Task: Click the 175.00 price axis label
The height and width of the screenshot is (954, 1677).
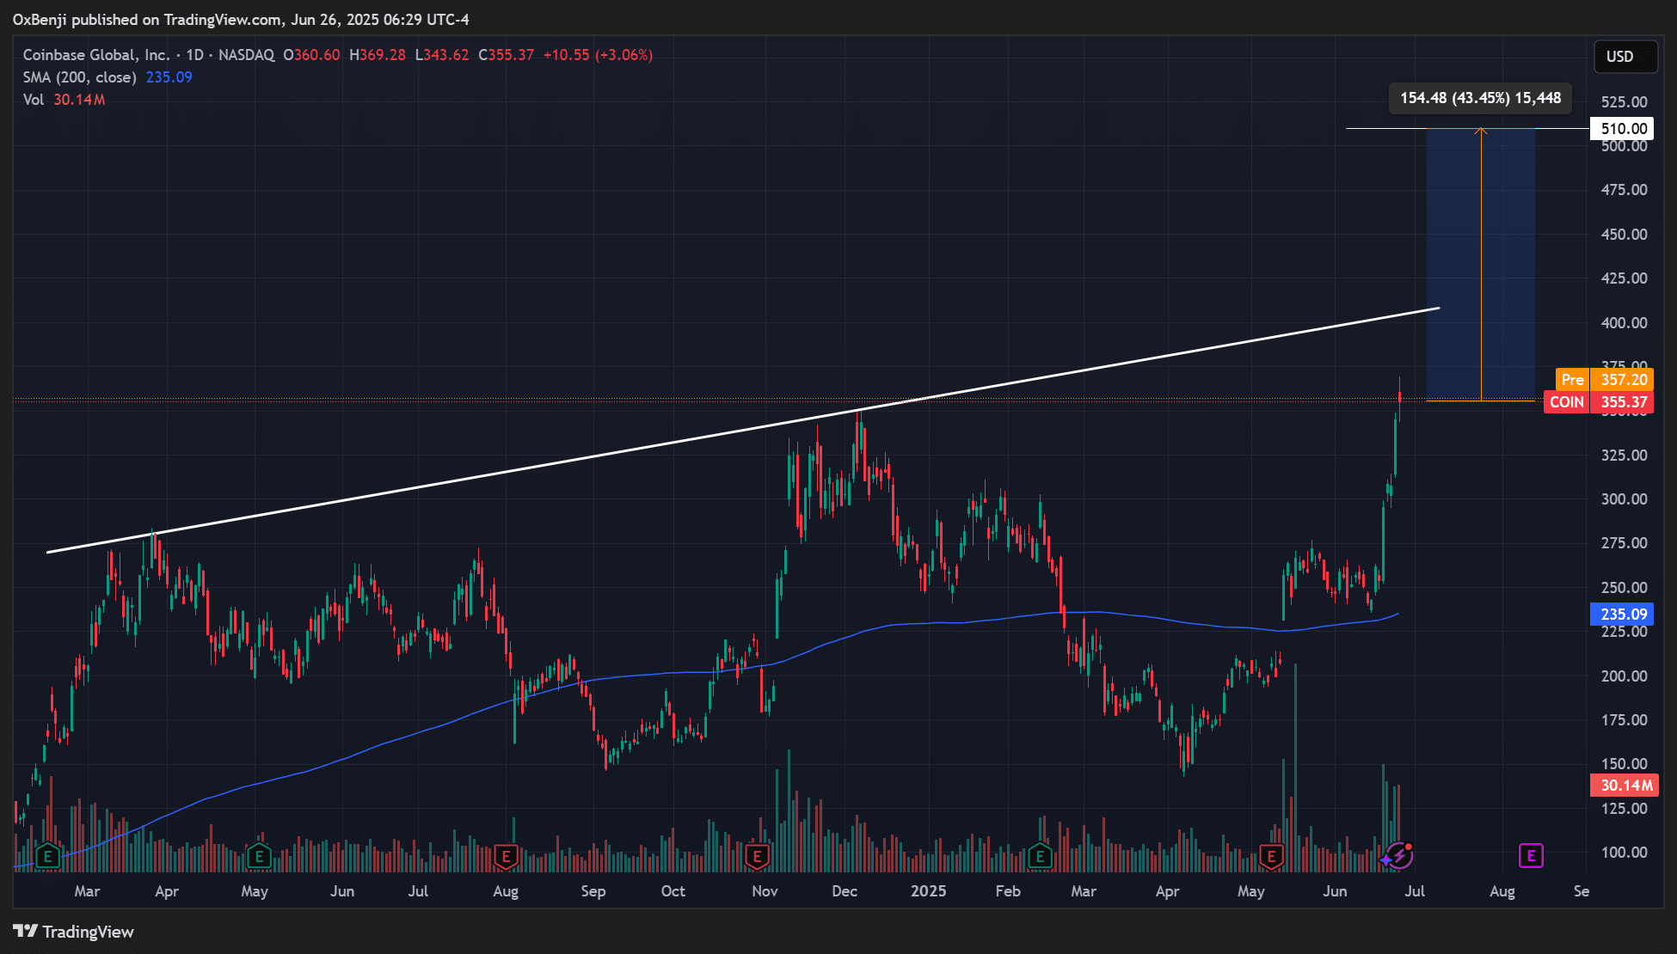Action: [1624, 720]
